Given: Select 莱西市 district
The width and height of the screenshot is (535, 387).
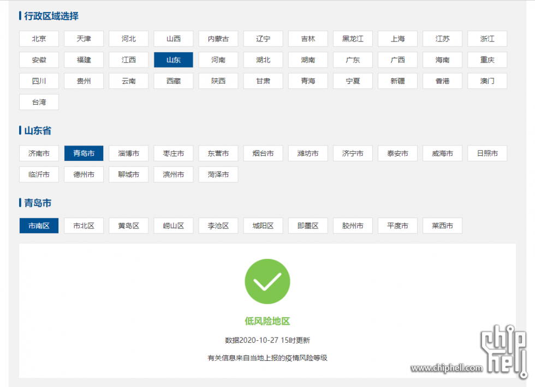Looking at the screenshot, I should point(443,226).
